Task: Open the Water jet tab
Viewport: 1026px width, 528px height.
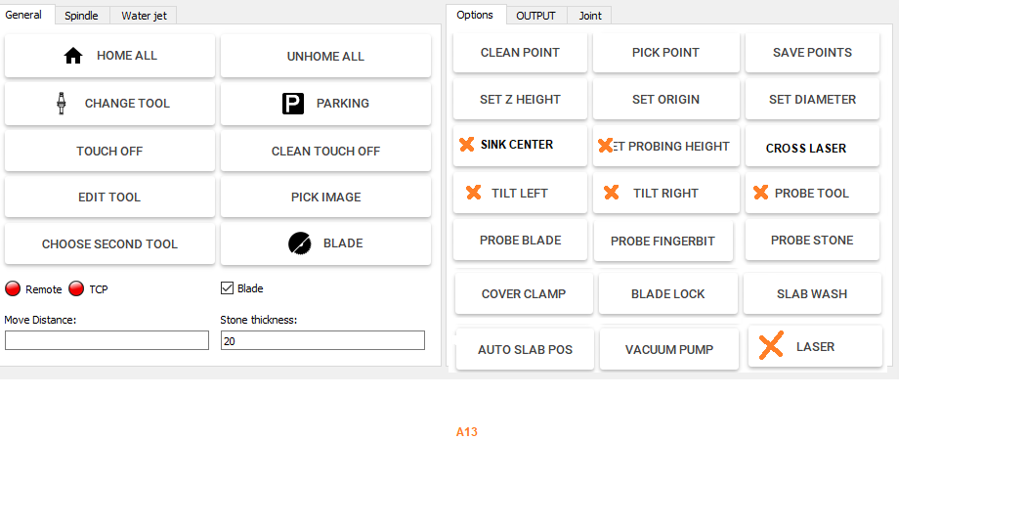Action: point(144,16)
